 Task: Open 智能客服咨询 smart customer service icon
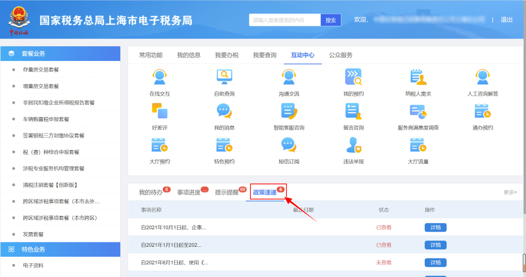point(289,112)
